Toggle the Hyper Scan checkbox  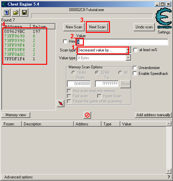tap(99, 96)
